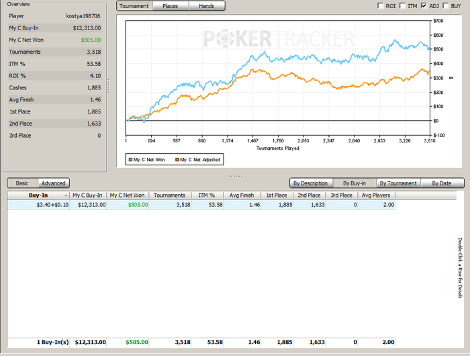Viewport: 470px width, 356px height.
Task: Group results By Tournament
Action: pos(398,183)
